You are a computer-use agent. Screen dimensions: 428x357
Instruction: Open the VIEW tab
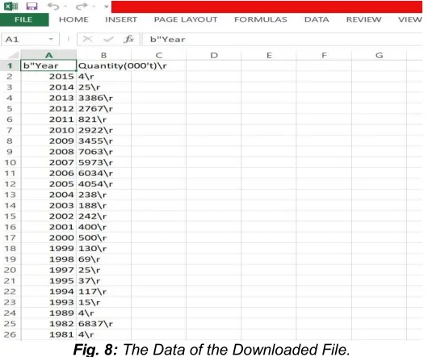click(410, 19)
